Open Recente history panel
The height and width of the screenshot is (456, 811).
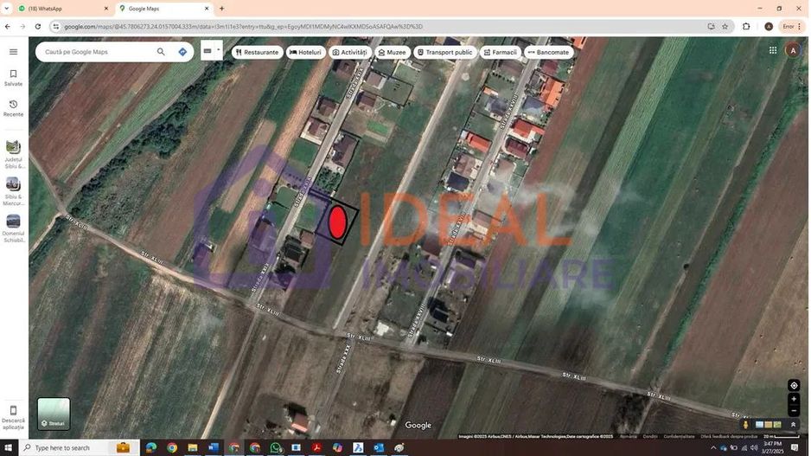point(14,109)
